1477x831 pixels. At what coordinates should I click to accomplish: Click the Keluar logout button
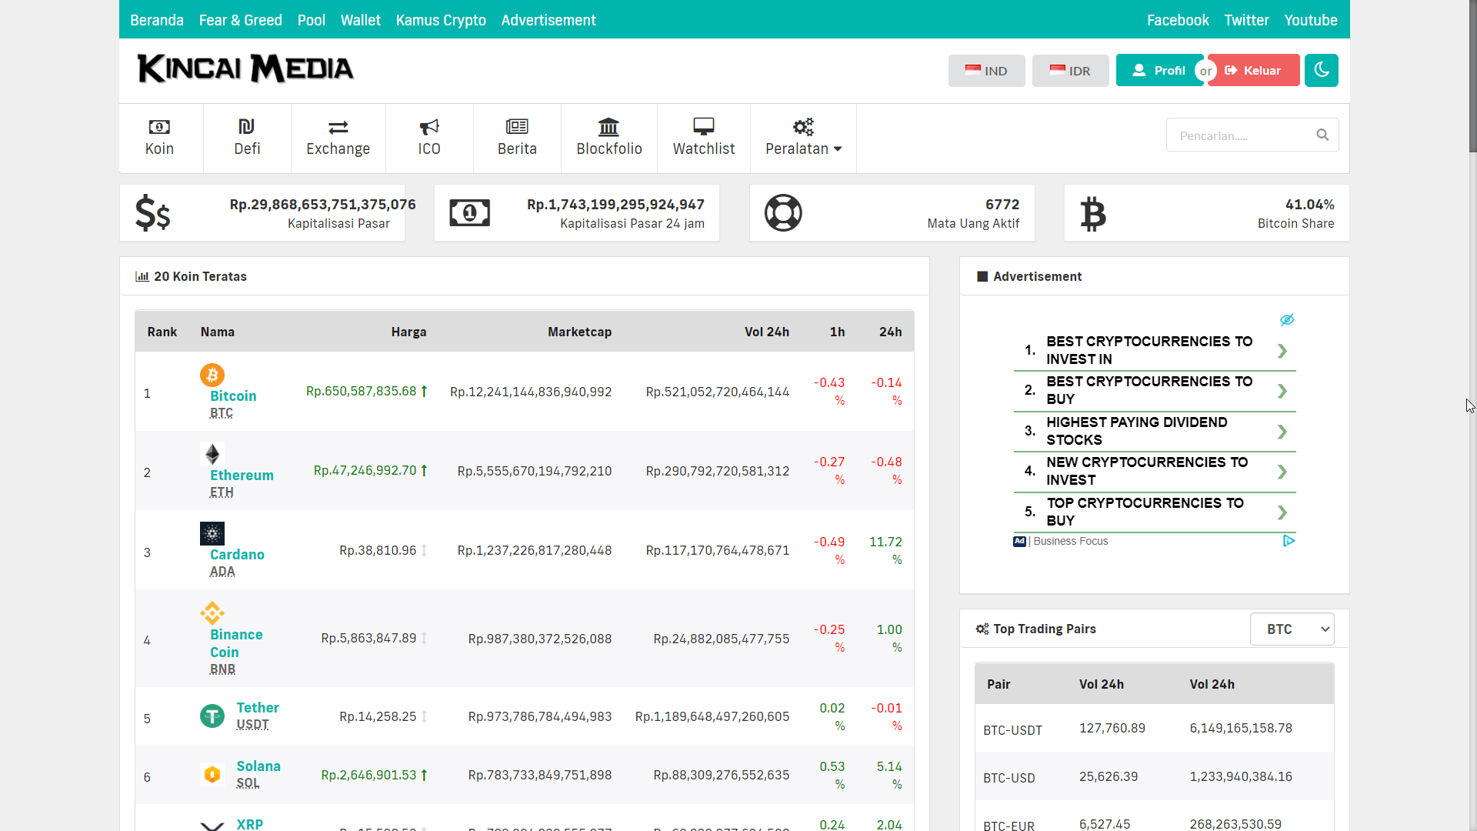pyautogui.click(x=1254, y=70)
